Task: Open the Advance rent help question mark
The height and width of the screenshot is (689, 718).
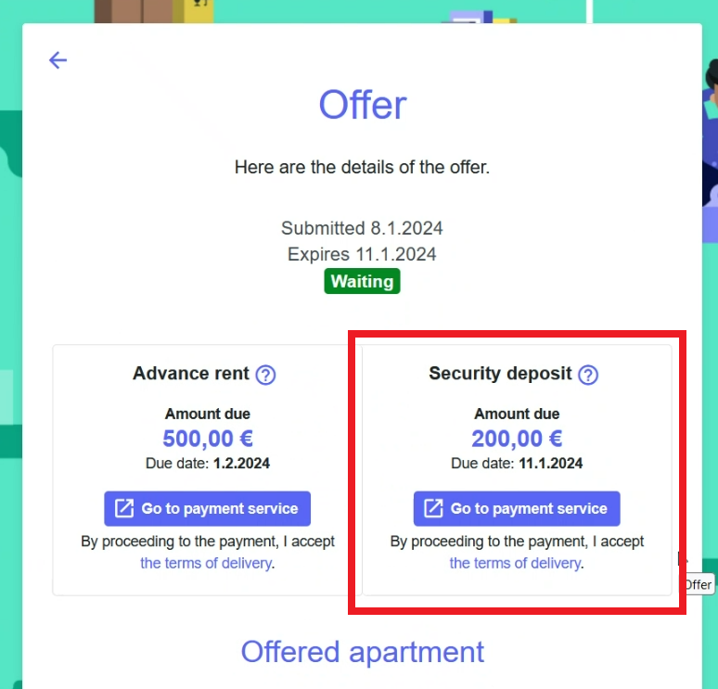Action: [265, 375]
